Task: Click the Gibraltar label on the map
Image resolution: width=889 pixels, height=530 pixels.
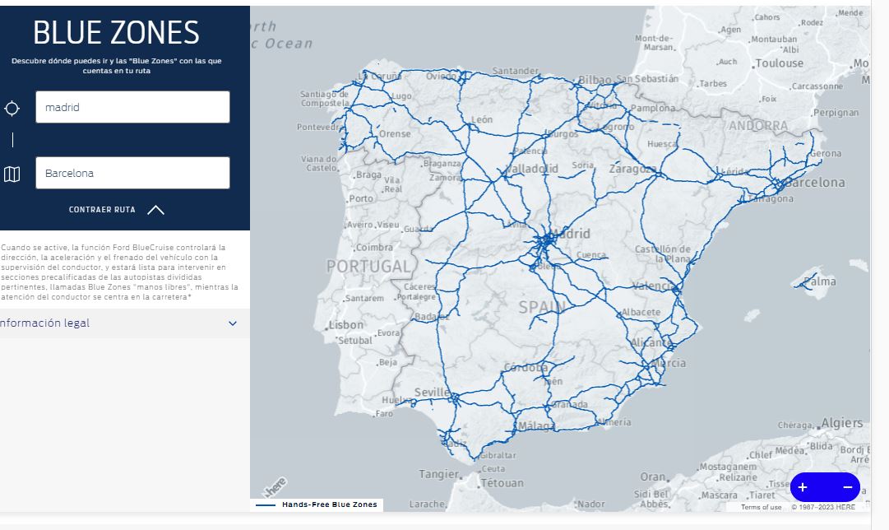Action: coord(498,455)
